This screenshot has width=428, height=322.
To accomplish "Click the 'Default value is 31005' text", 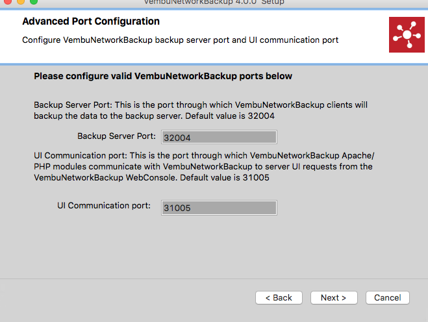I will point(225,178).
